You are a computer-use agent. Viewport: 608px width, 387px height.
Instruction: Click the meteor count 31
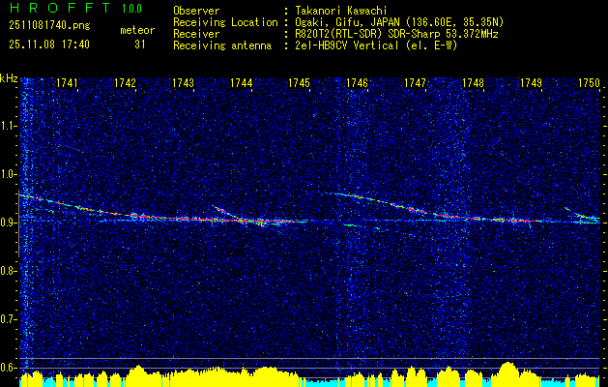pos(140,45)
